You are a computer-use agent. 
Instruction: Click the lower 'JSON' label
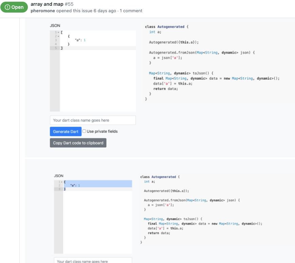[59, 176]
